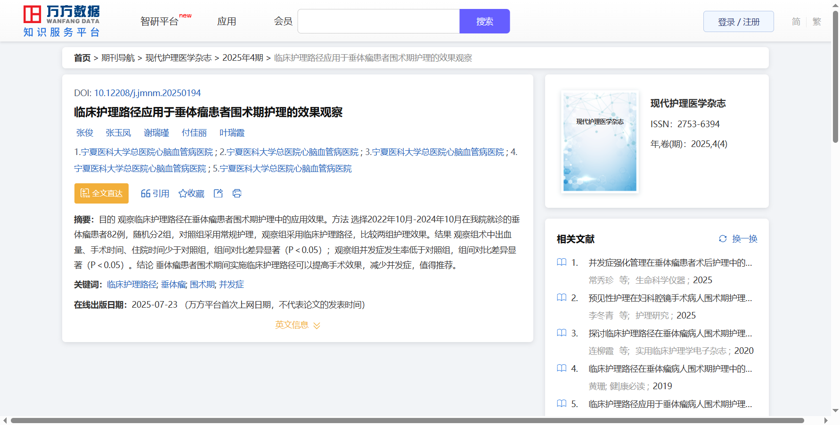
Task: Click the 引用 quote button
Action: tap(155, 193)
